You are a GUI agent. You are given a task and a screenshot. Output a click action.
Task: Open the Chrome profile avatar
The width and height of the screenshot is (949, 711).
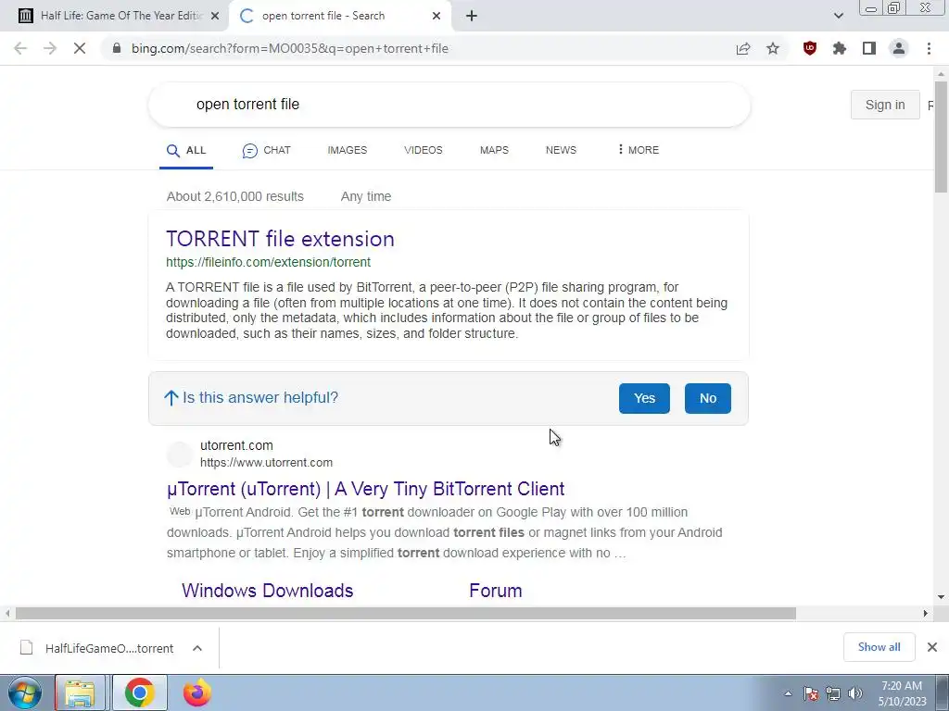coord(899,48)
